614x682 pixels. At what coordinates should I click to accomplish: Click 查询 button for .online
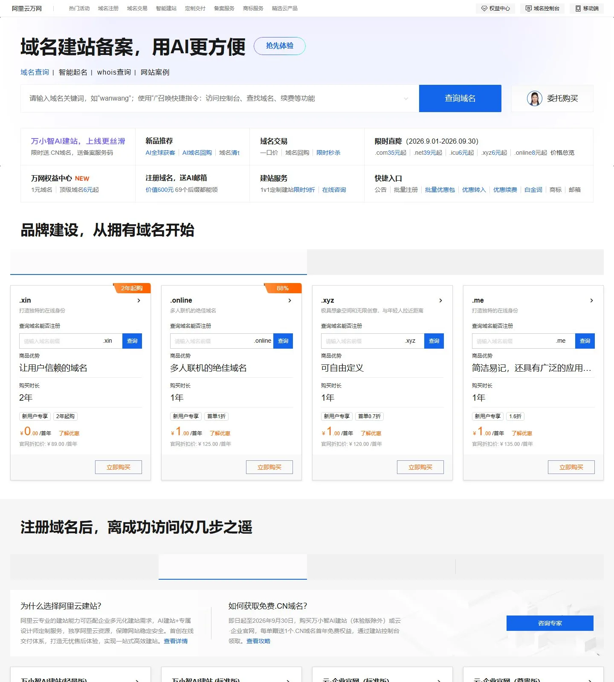click(283, 341)
